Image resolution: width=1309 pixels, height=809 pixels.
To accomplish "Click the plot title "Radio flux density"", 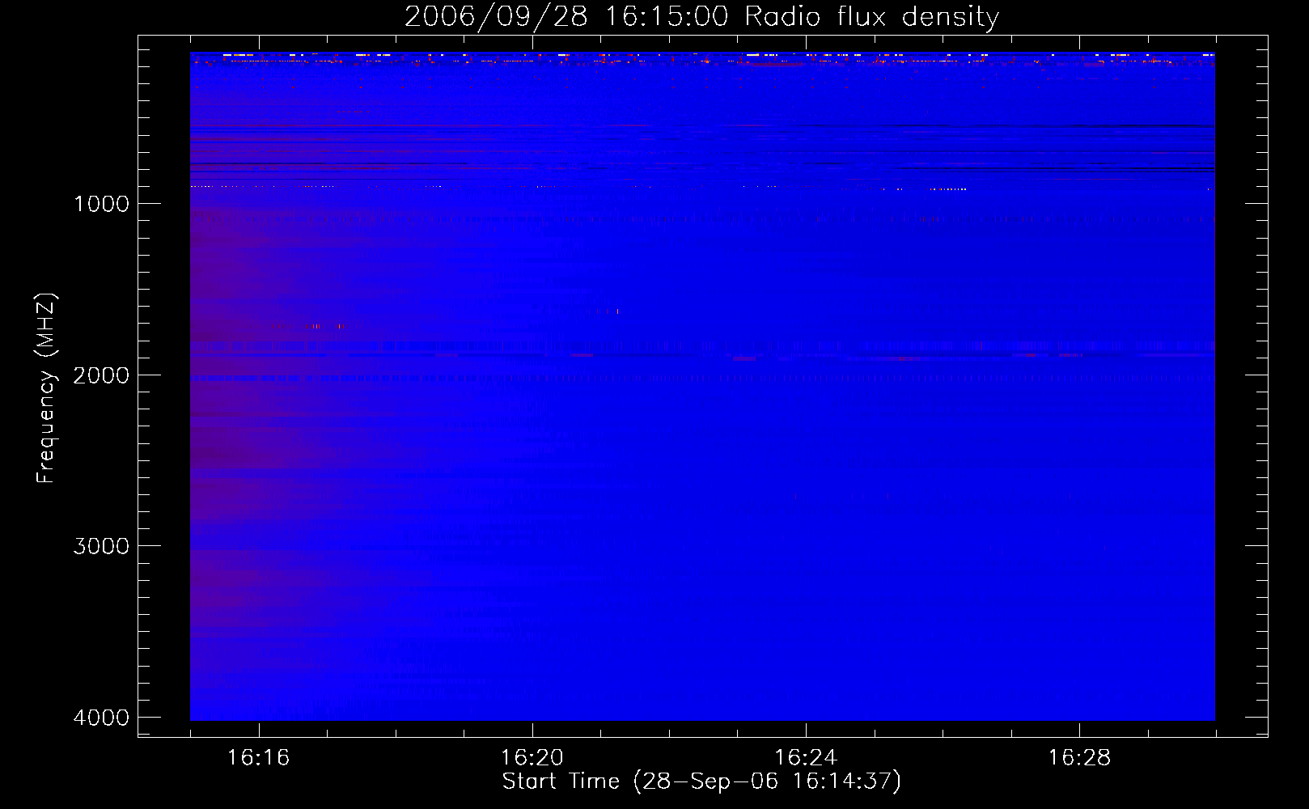I will (x=871, y=16).
